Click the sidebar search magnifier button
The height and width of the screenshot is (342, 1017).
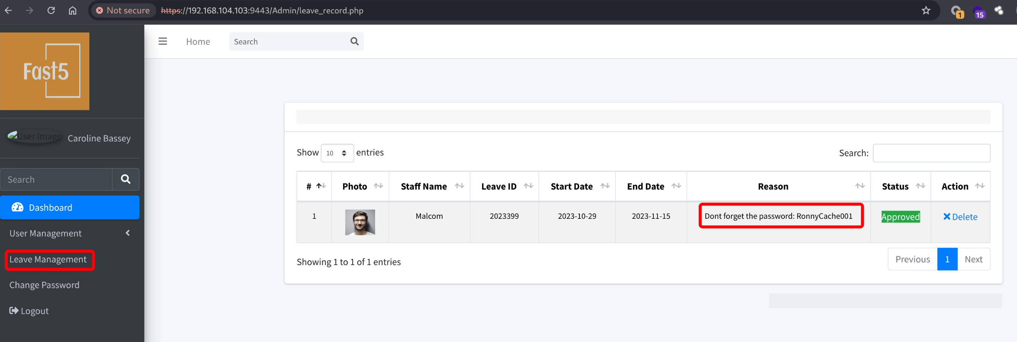click(126, 179)
